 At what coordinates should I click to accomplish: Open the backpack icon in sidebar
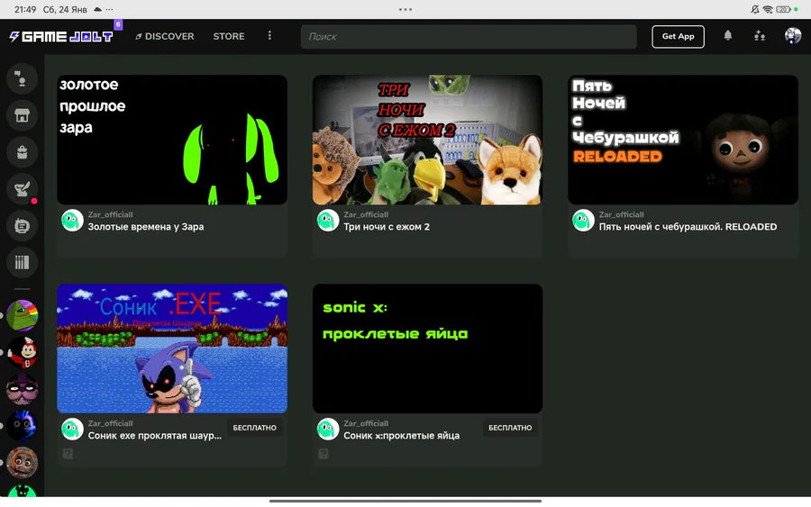pos(22,152)
